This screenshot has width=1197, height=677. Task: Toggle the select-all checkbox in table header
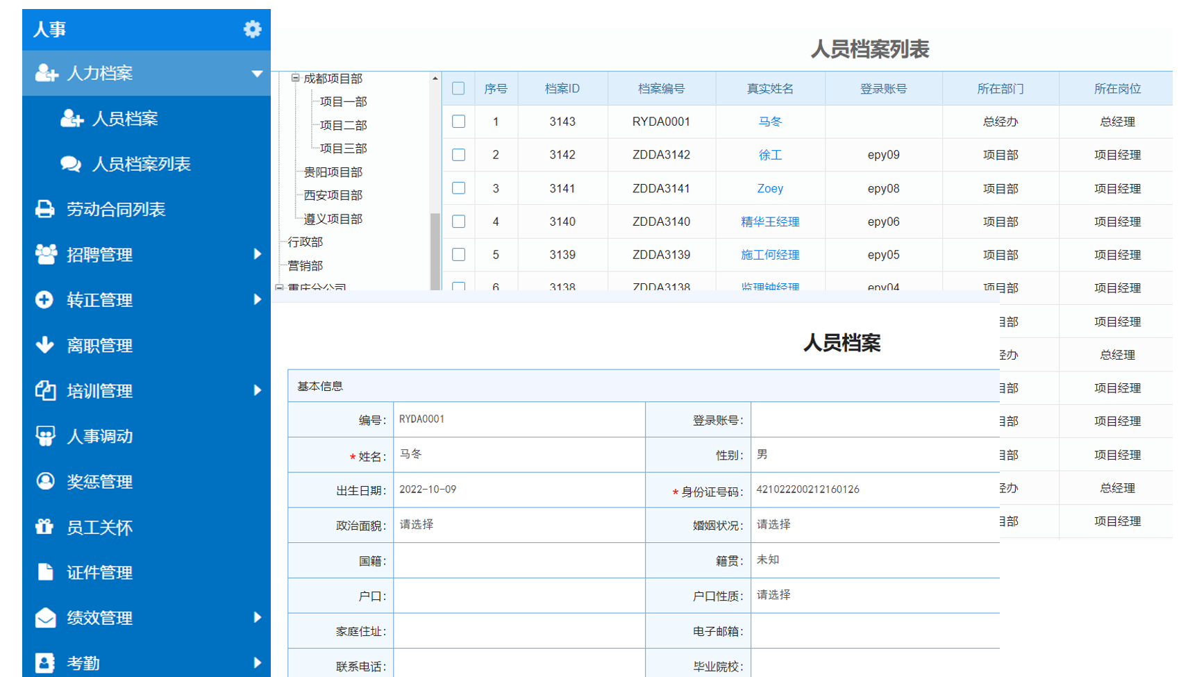tap(458, 88)
